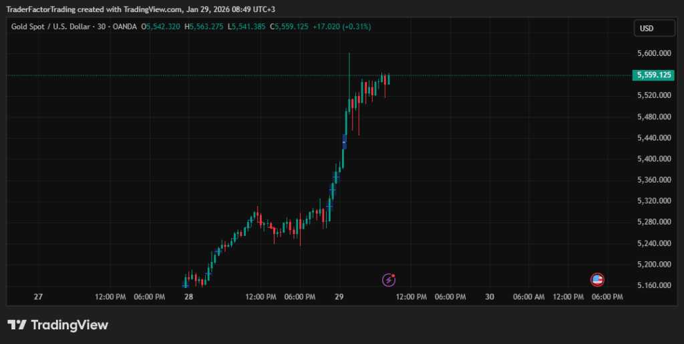Click the low value L5,541.385
The image size is (684, 344).
coord(246,27)
